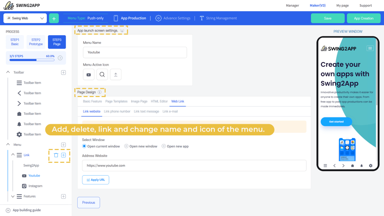Click the Previous button
384x216 pixels.
[88, 202]
